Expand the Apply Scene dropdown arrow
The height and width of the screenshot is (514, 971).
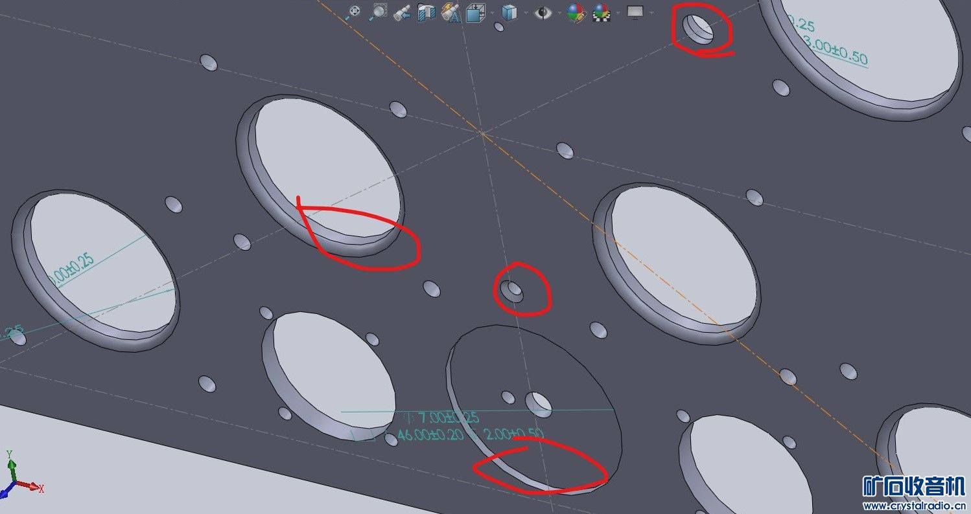(618, 12)
